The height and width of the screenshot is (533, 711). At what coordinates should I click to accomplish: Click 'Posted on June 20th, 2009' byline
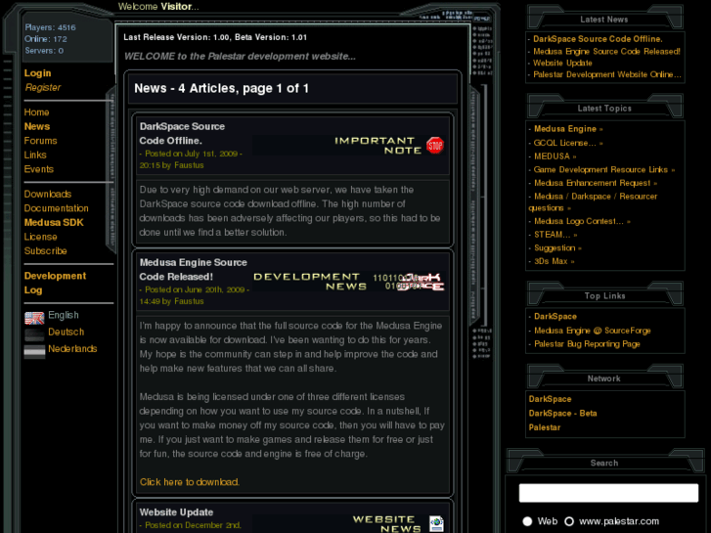tap(194, 295)
